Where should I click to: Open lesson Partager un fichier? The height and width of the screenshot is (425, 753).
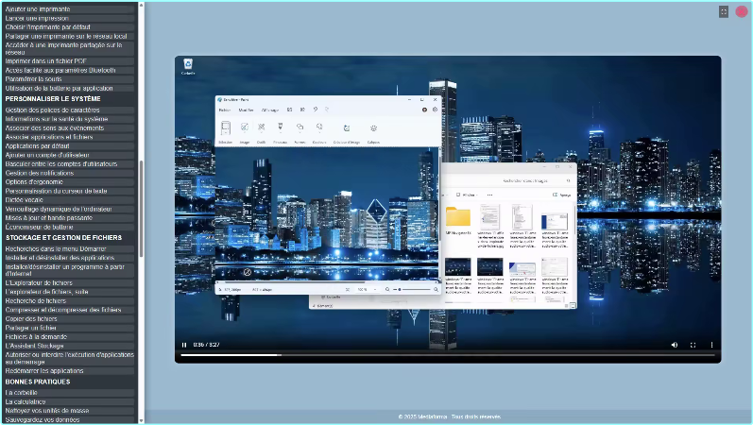pyautogui.click(x=69, y=328)
